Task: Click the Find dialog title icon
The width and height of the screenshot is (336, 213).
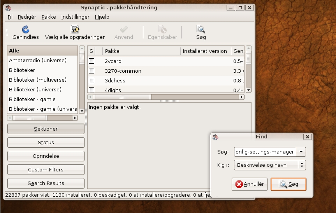Action: (x=215, y=137)
